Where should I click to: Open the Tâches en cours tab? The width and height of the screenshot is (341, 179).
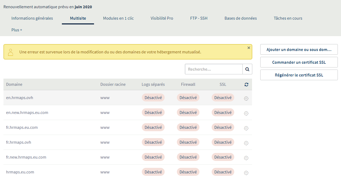(288, 18)
